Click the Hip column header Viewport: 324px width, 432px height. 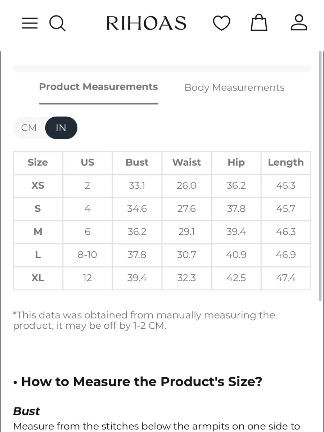[x=236, y=163]
